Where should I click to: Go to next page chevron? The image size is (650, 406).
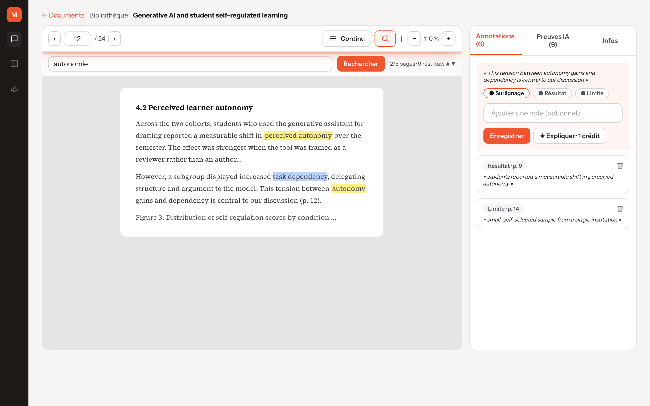tap(115, 39)
